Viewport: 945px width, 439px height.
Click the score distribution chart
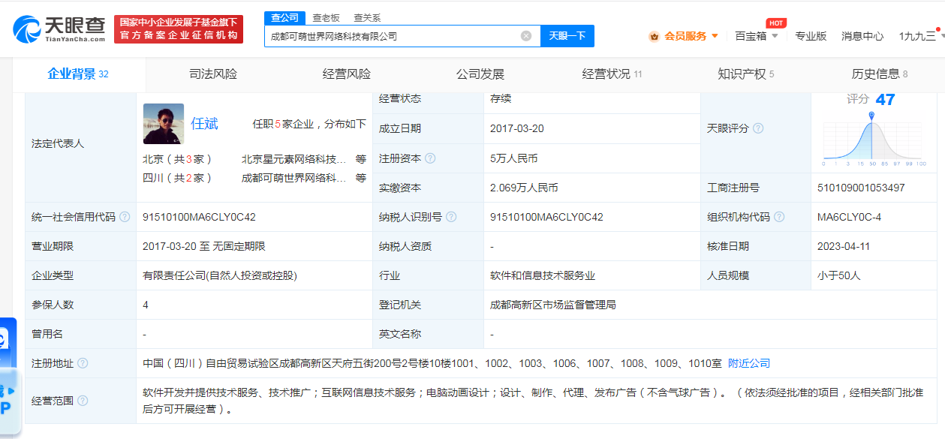pyautogui.click(x=874, y=140)
